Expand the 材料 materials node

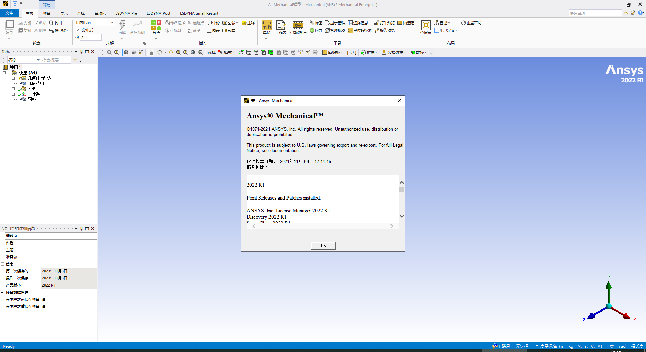point(13,89)
